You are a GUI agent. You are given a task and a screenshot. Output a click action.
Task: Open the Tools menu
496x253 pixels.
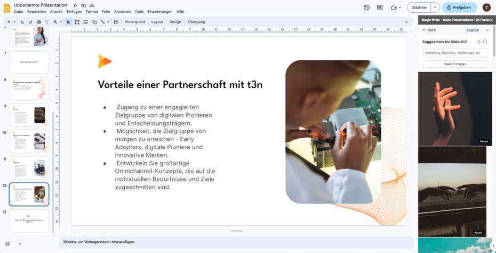[x=139, y=12]
